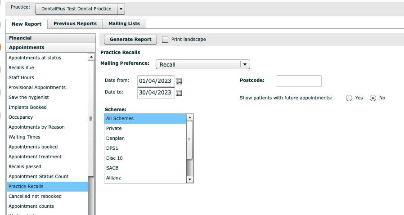Screen dimensions: 404x215
Task: Select Cancelled not rebooked report
Action: pyautogui.click(x=35, y=196)
